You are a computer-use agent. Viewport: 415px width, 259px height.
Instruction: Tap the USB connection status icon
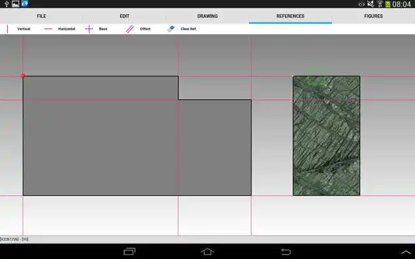[6, 4]
